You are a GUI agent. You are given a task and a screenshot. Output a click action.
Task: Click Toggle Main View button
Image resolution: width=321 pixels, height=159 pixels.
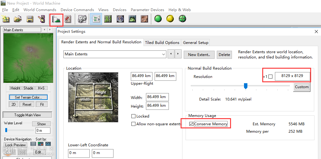coord(28,115)
